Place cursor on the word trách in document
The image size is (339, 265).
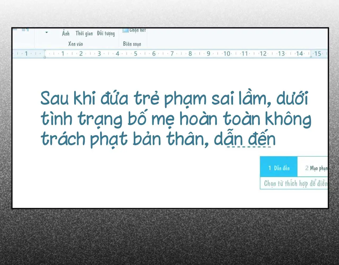(63, 139)
